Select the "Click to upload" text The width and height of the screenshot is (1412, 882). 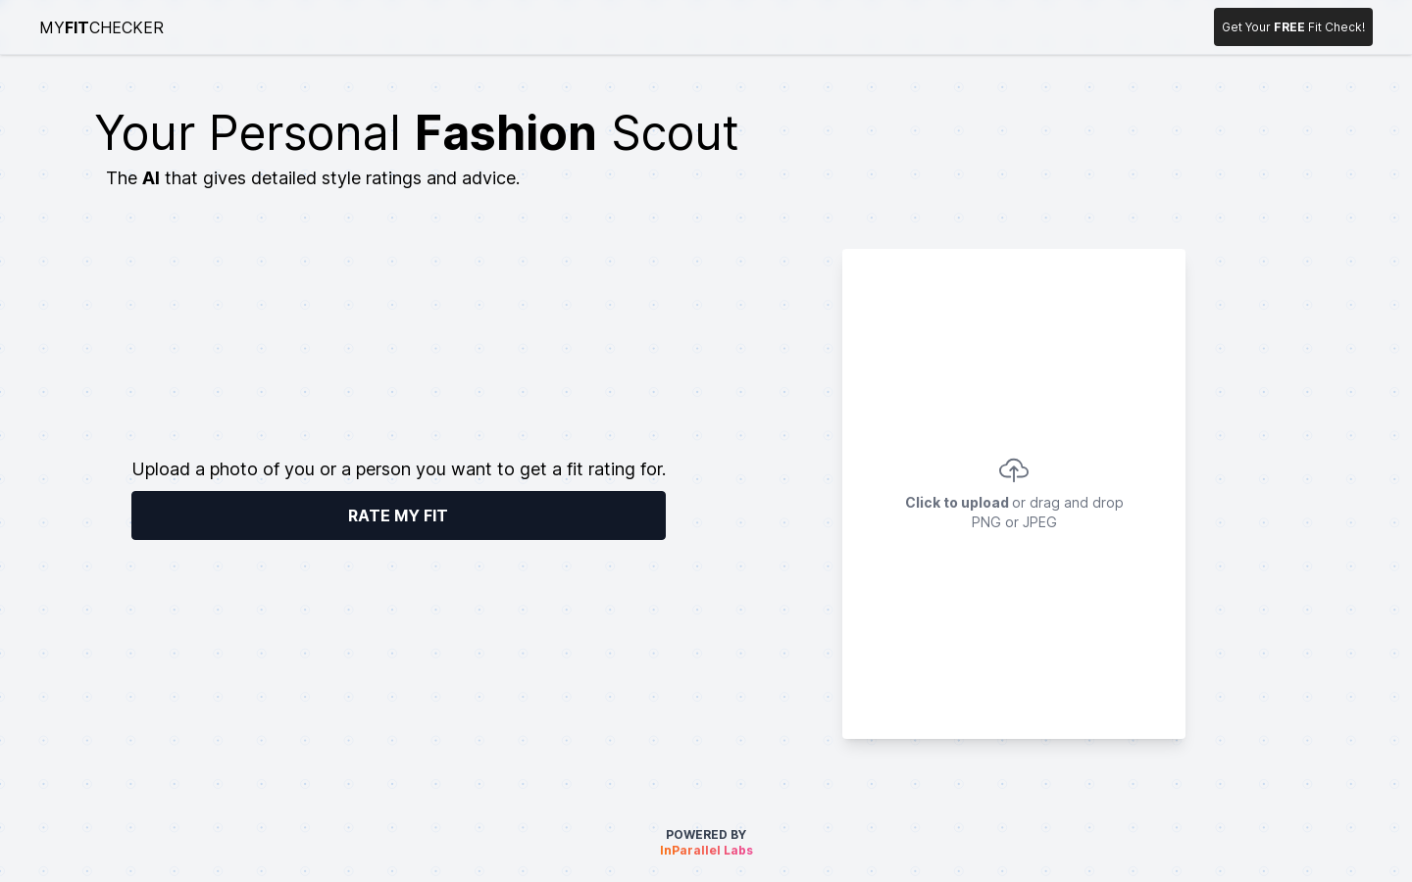956,503
